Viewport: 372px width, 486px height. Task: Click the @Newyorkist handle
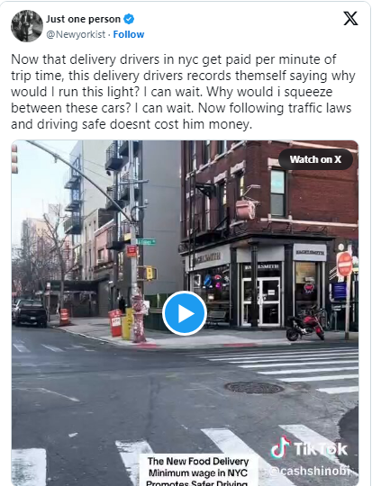point(76,34)
